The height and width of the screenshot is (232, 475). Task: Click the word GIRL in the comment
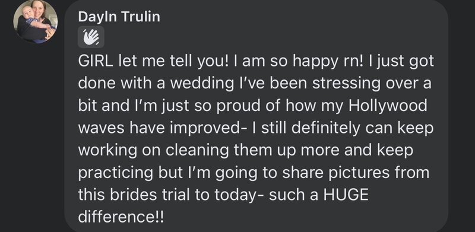(x=96, y=61)
